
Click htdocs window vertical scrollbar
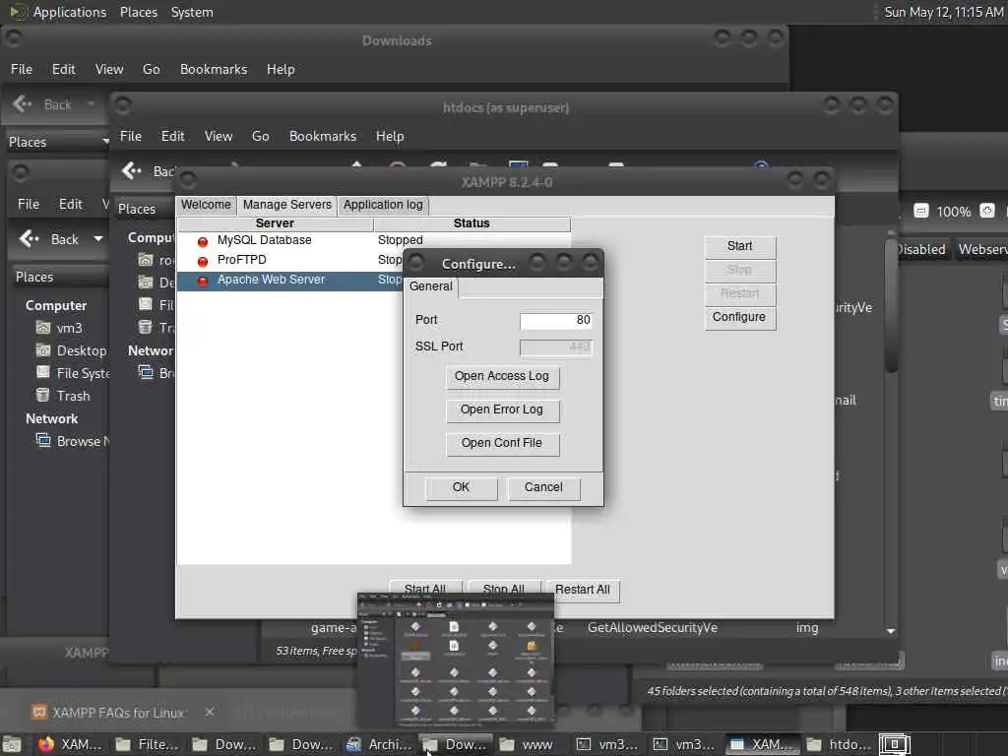coord(891,305)
